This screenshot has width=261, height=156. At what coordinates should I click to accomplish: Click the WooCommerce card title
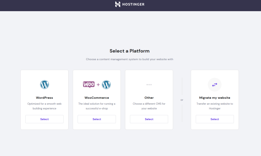pyautogui.click(x=97, y=98)
